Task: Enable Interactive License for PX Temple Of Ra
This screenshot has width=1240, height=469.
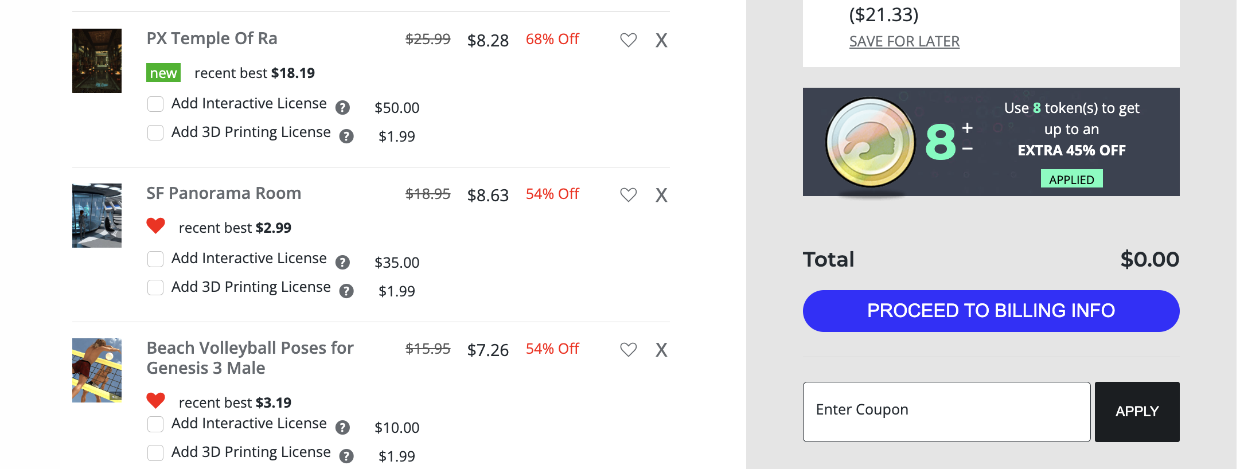Action: click(x=155, y=104)
